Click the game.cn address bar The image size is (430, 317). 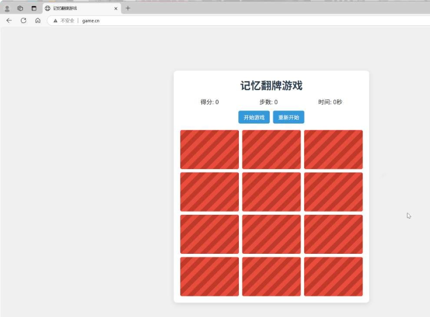(165, 20)
